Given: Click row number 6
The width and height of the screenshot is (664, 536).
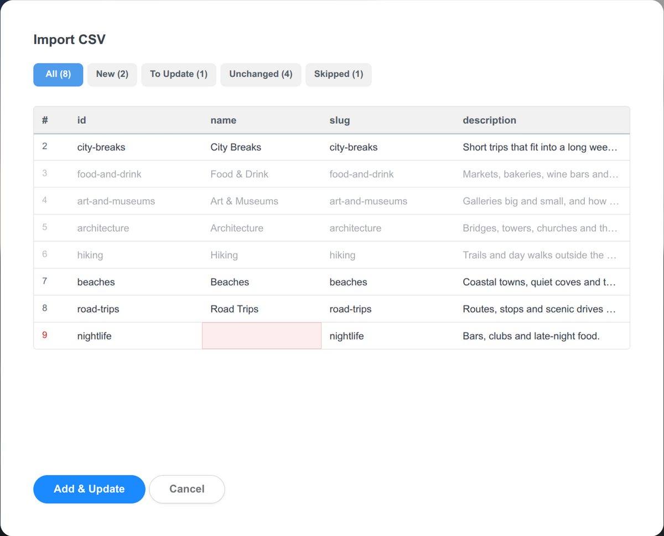Looking at the screenshot, I should click(45, 254).
